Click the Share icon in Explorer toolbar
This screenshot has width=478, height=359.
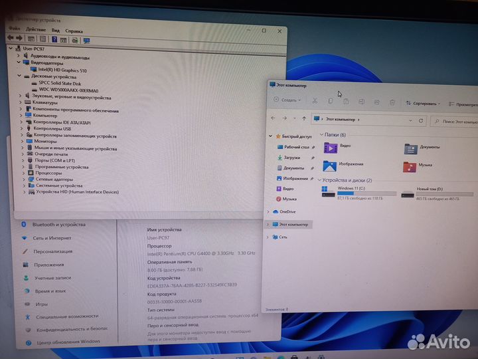[x=377, y=102]
